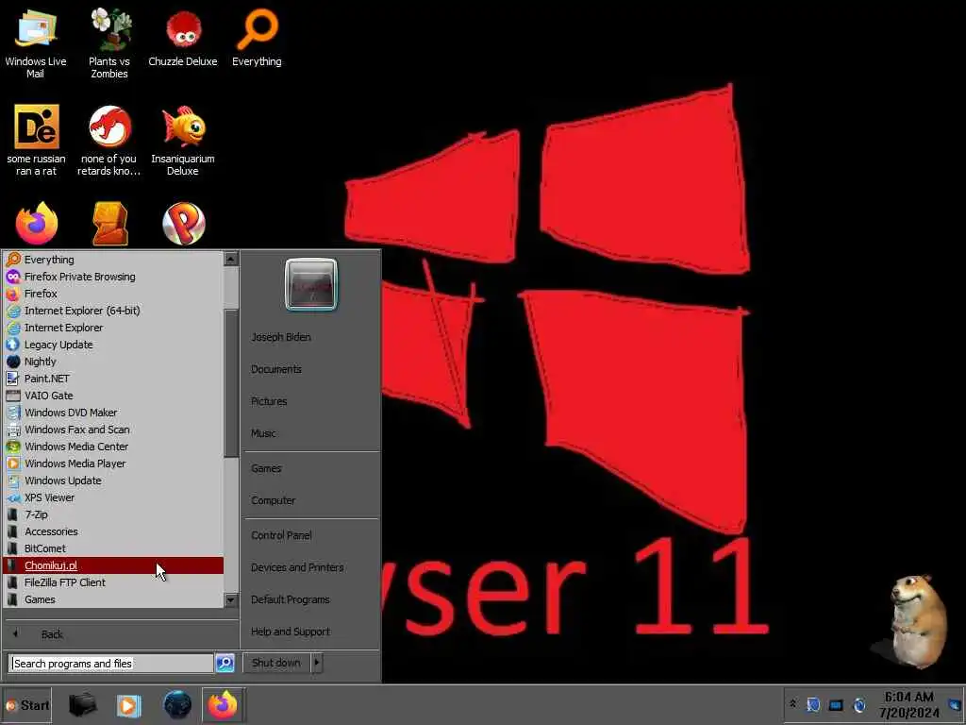Open Internet Explorer (64-bit) entry
Viewport: 966px width, 725px height.
[x=113, y=311]
